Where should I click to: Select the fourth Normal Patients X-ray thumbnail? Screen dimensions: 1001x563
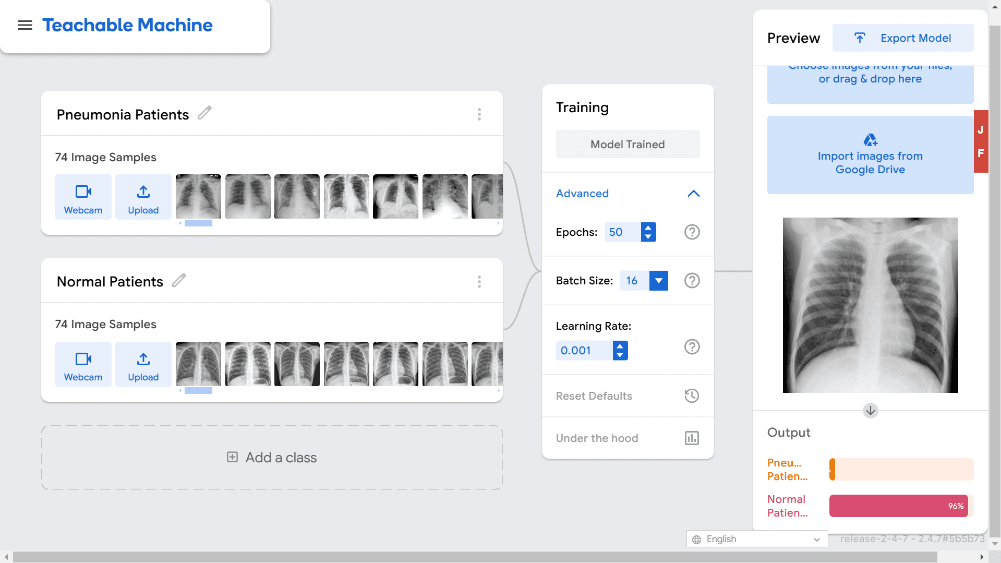[346, 364]
